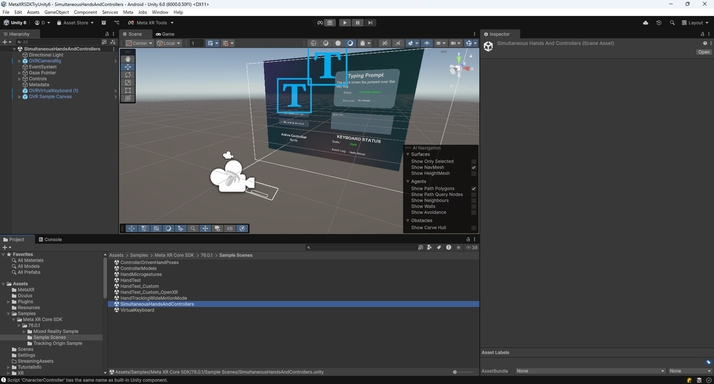Image resolution: width=714 pixels, height=384 pixels.
Task: Toggle Show Neighbours checkbox
Action: [x=474, y=201]
